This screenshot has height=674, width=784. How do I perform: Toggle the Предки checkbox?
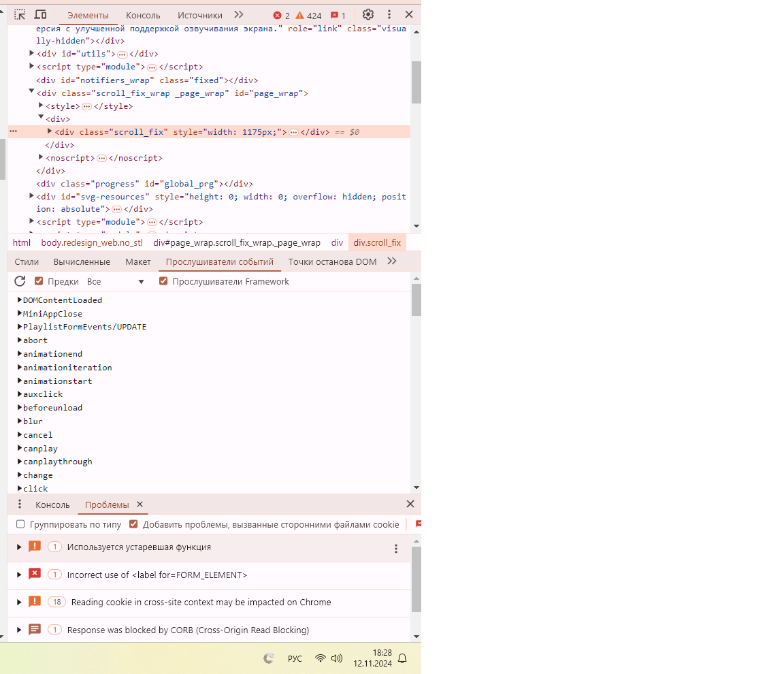click(39, 281)
